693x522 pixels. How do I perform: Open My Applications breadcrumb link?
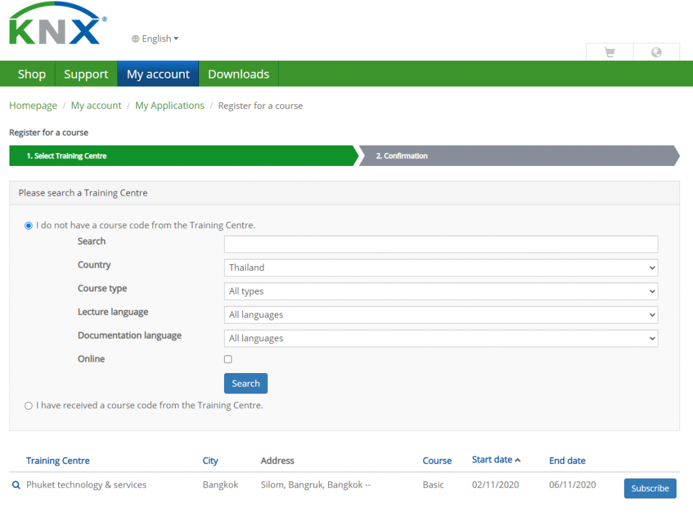coord(170,106)
